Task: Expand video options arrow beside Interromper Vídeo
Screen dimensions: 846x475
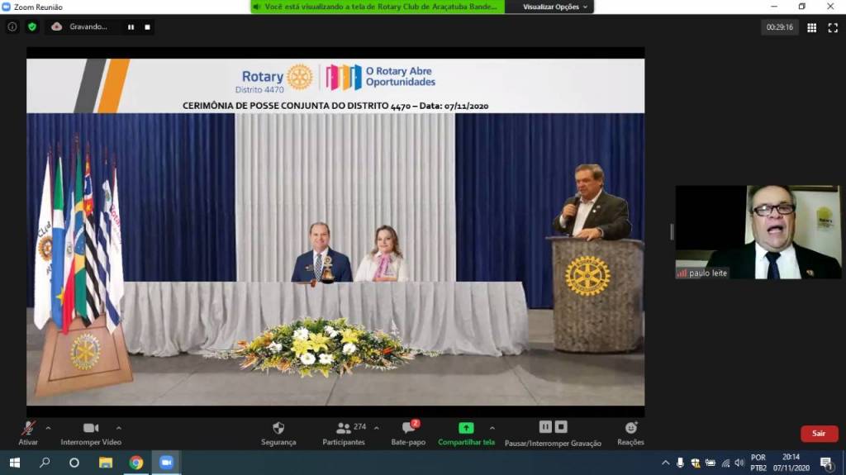Action: tap(119, 428)
